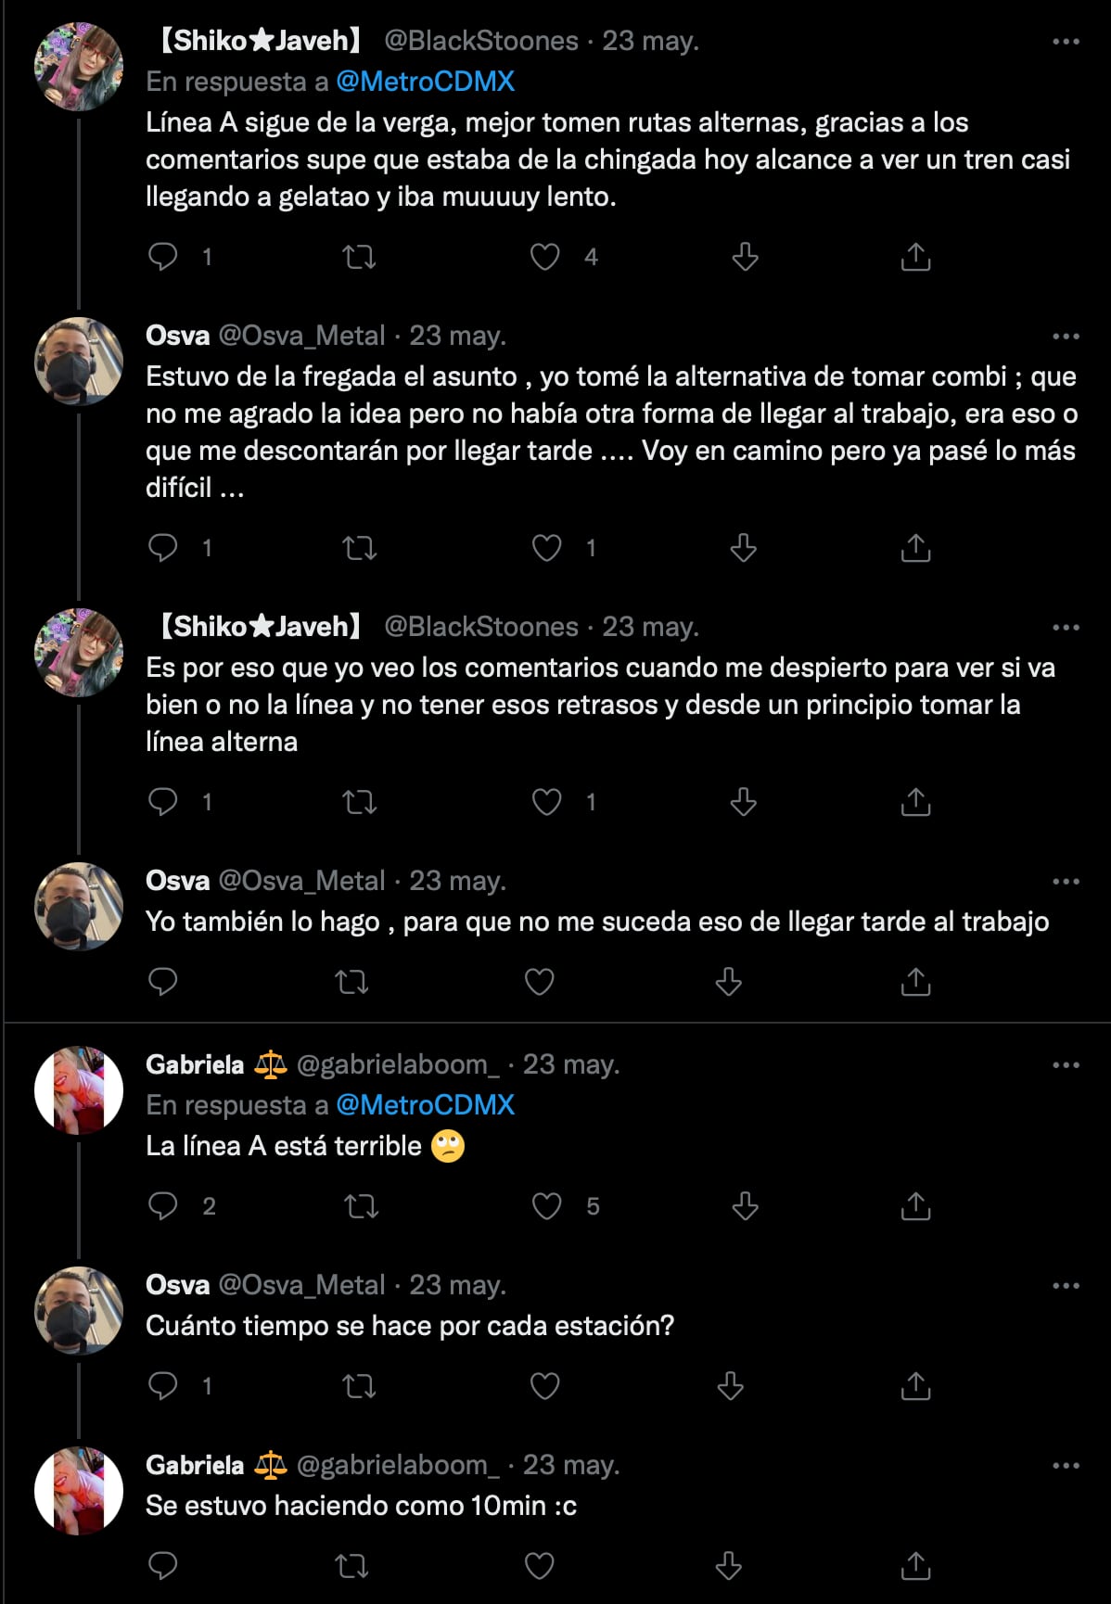Open more options on Osva's combi tweet
This screenshot has width=1111, height=1604.
tap(1066, 337)
